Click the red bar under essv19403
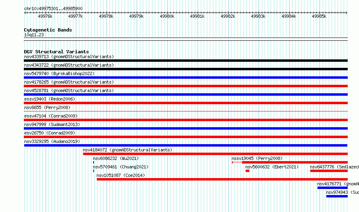Screen dimensions: 359x212 (186, 103)
